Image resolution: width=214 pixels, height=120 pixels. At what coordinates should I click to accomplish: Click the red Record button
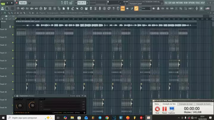pyautogui.click(x=16, y=2)
